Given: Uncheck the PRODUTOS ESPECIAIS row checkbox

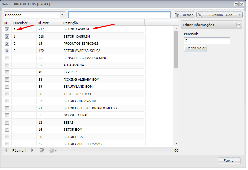Looking at the screenshot, I should pyautogui.click(x=7, y=44).
